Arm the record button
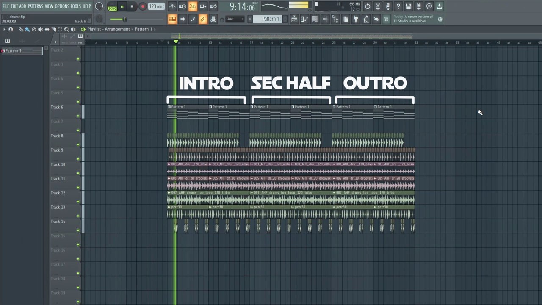542x305 pixels. click(x=142, y=6)
